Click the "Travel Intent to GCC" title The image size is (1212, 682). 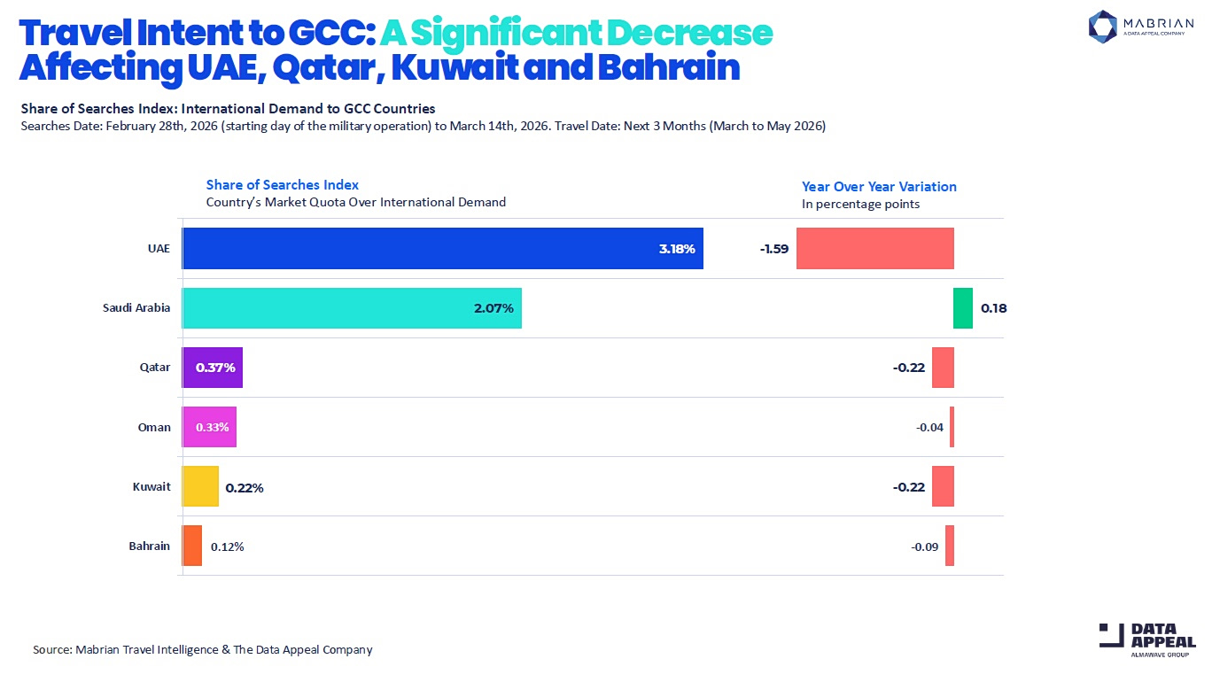[x=197, y=33]
